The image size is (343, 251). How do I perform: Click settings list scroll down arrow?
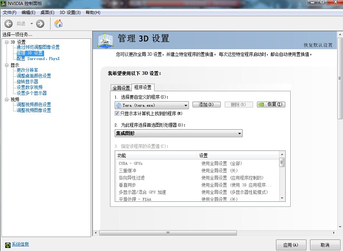click(x=282, y=198)
